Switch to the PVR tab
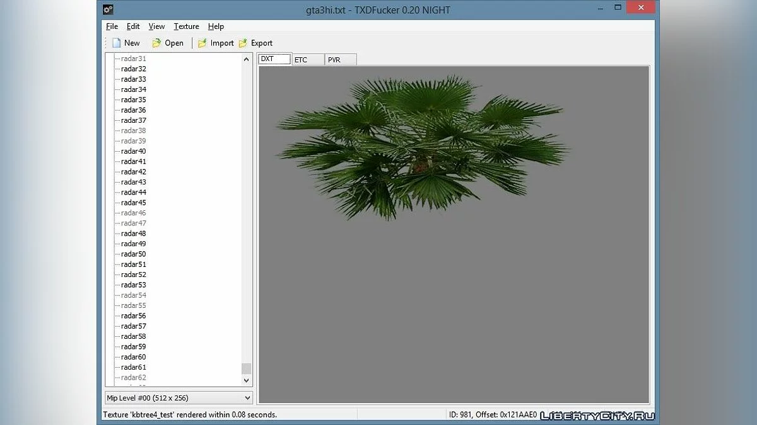The width and height of the screenshot is (757, 425). pyautogui.click(x=341, y=60)
